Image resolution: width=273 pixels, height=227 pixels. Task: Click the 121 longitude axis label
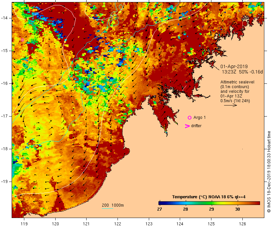86,224
